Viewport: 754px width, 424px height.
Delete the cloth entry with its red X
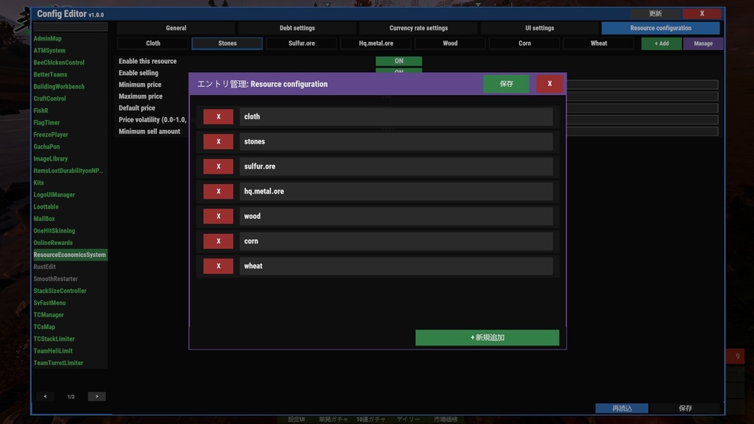click(x=218, y=116)
